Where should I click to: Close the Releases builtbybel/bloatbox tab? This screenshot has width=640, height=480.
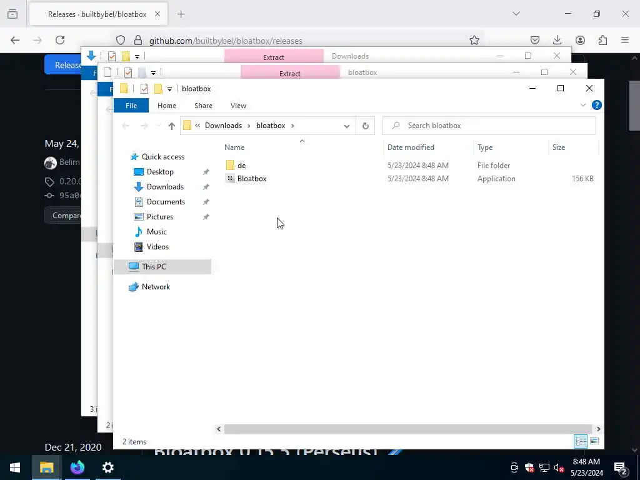157,14
